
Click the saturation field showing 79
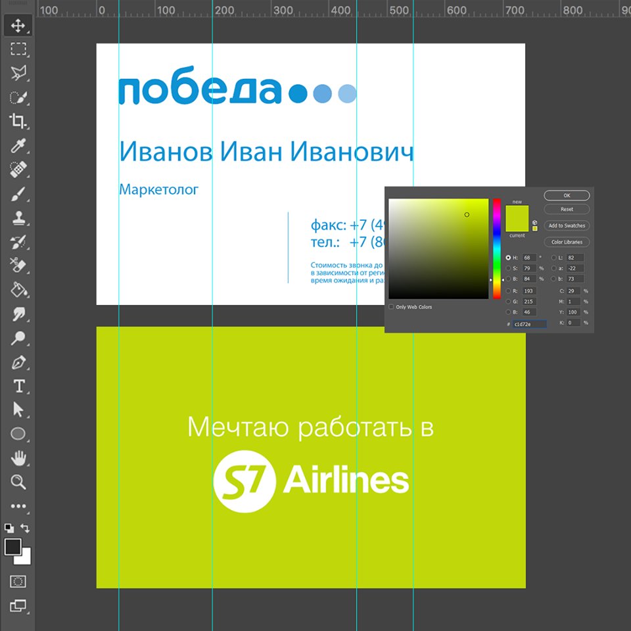pyautogui.click(x=529, y=268)
